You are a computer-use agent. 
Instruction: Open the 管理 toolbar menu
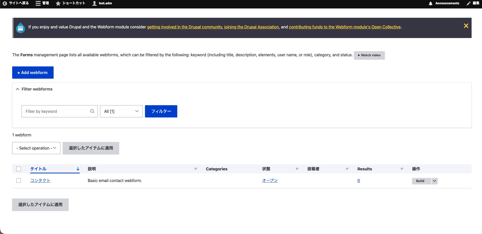click(42, 3)
